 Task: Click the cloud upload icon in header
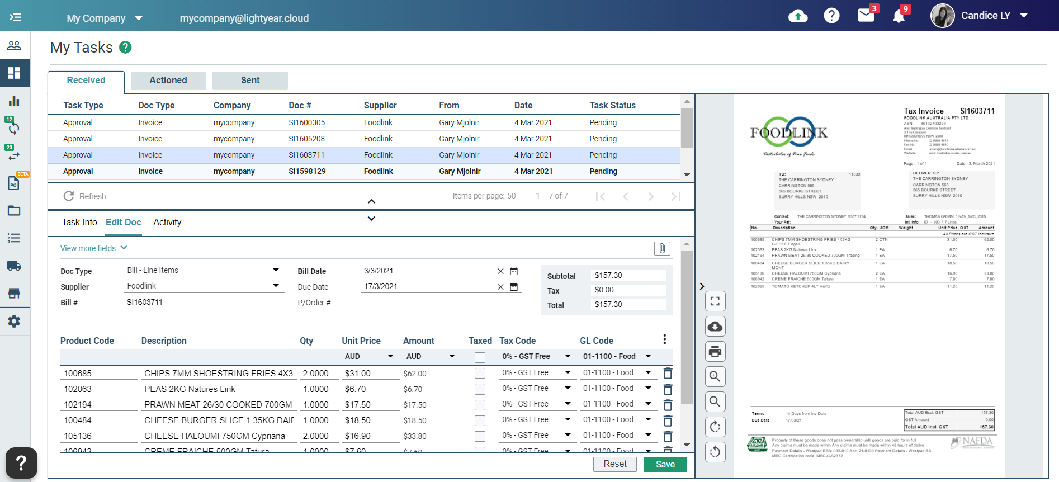(x=798, y=16)
